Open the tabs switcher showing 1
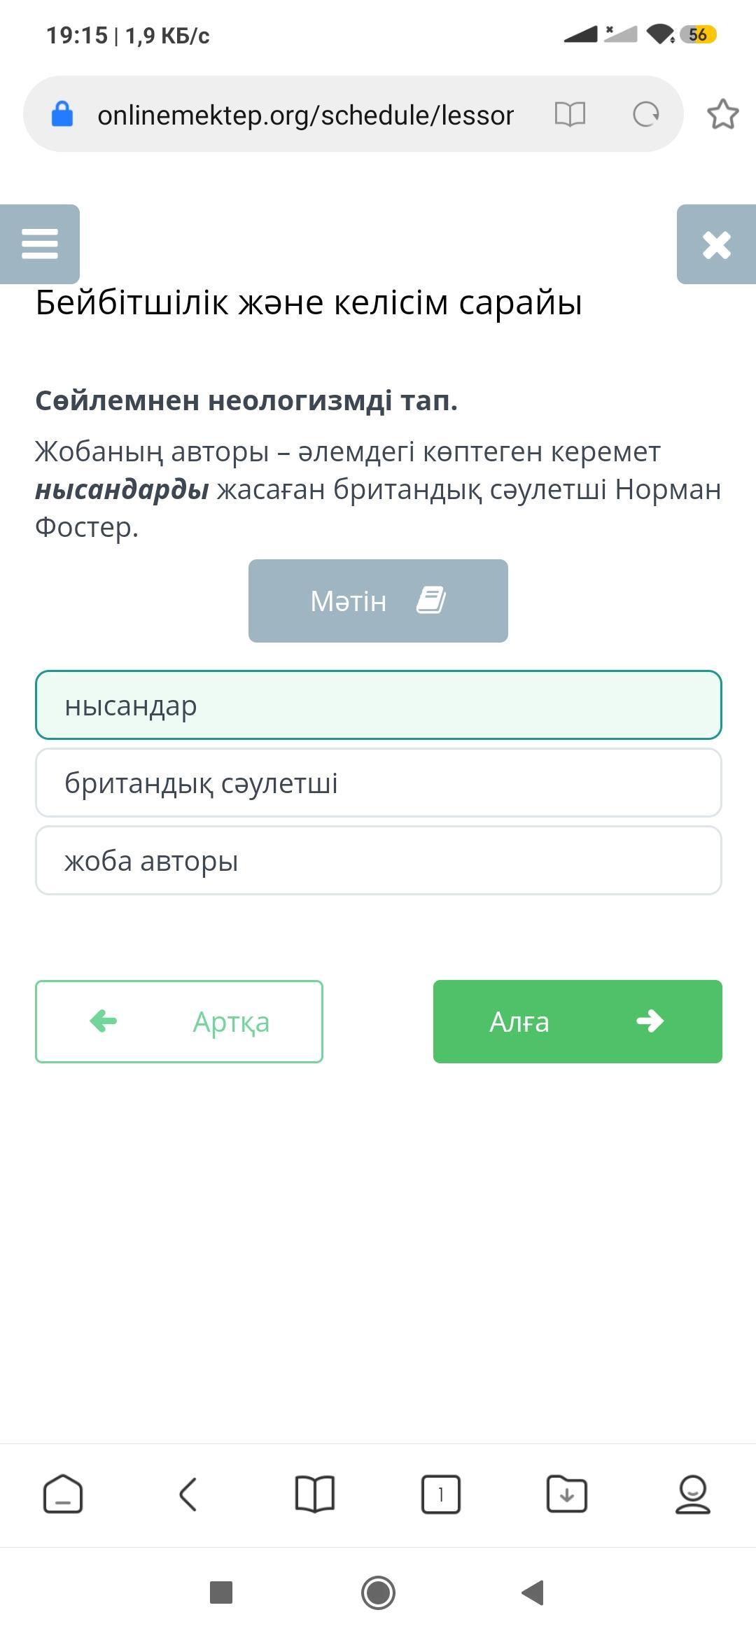756x1638 pixels. [x=440, y=1494]
